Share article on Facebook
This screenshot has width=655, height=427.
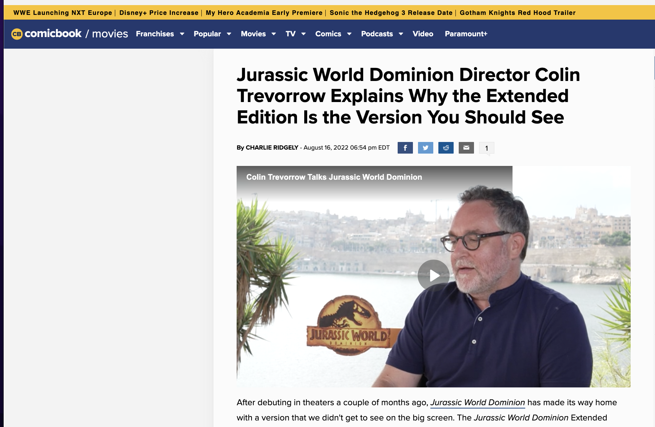[405, 148]
